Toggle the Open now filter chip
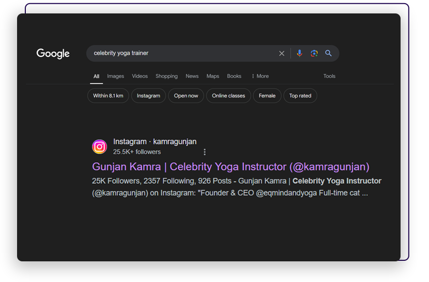Image resolution: width=429 pixels, height=282 pixels. click(x=186, y=96)
